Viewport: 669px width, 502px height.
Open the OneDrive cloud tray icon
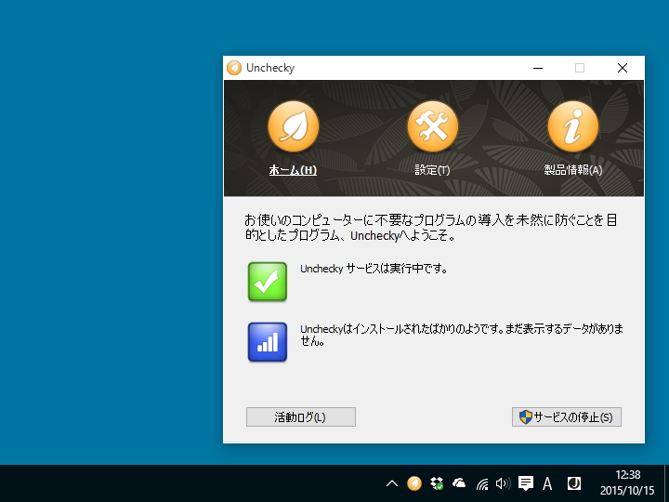pos(459,483)
